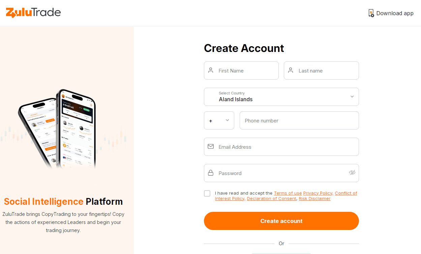Check the accept terms checkbox
This screenshot has height=254, width=421.
click(x=207, y=193)
